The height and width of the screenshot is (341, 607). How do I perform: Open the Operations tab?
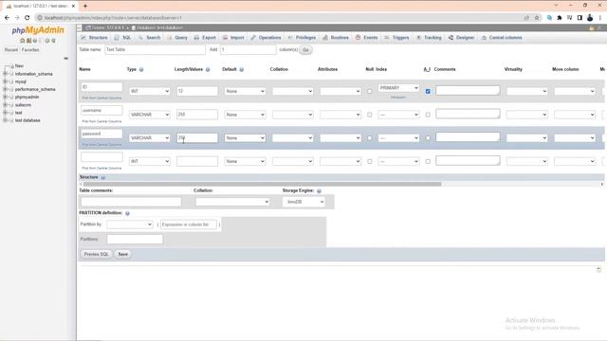pyautogui.click(x=266, y=38)
